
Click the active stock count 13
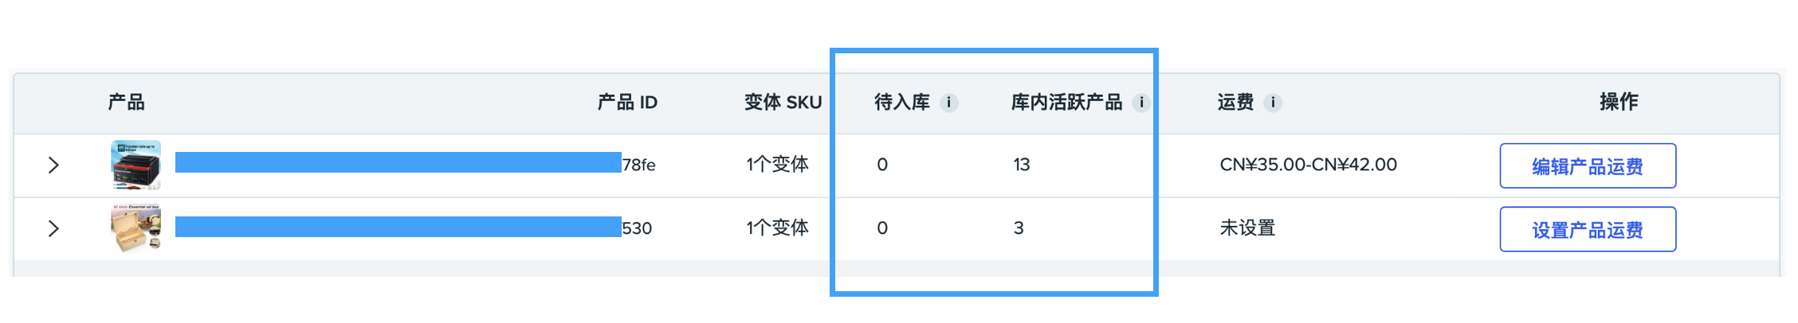click(1022, 165)
